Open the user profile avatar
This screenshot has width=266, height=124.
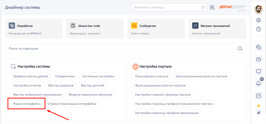(x=258, y=10)
